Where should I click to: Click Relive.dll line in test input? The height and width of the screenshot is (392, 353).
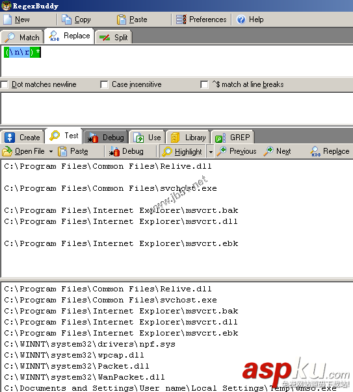click(x=108, y=166)
